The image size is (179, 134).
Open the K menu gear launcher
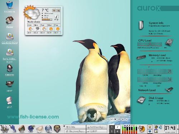pyautogui.click(x=4, y=129)
